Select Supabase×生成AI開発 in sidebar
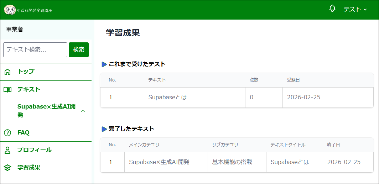This screenshot has width=379, height=184. pyautogui.click(x=46, y=111)
